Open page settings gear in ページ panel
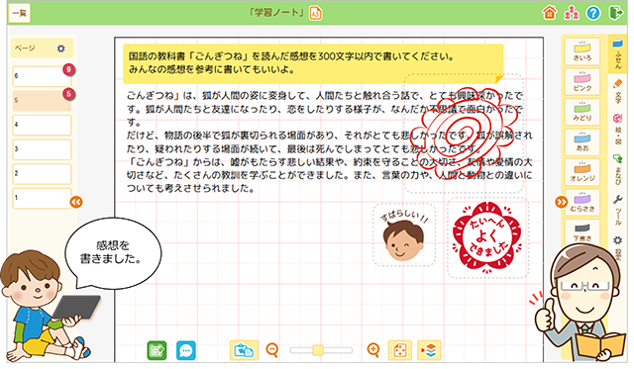Viewport: 634px width, 369px height. point(61,48)
